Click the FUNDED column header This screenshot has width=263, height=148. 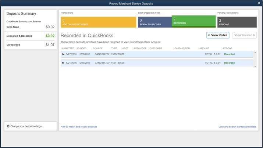82,48
